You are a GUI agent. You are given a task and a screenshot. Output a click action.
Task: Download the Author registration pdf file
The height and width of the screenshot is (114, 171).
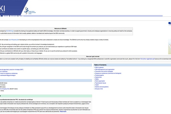click(x=148, y=59)
